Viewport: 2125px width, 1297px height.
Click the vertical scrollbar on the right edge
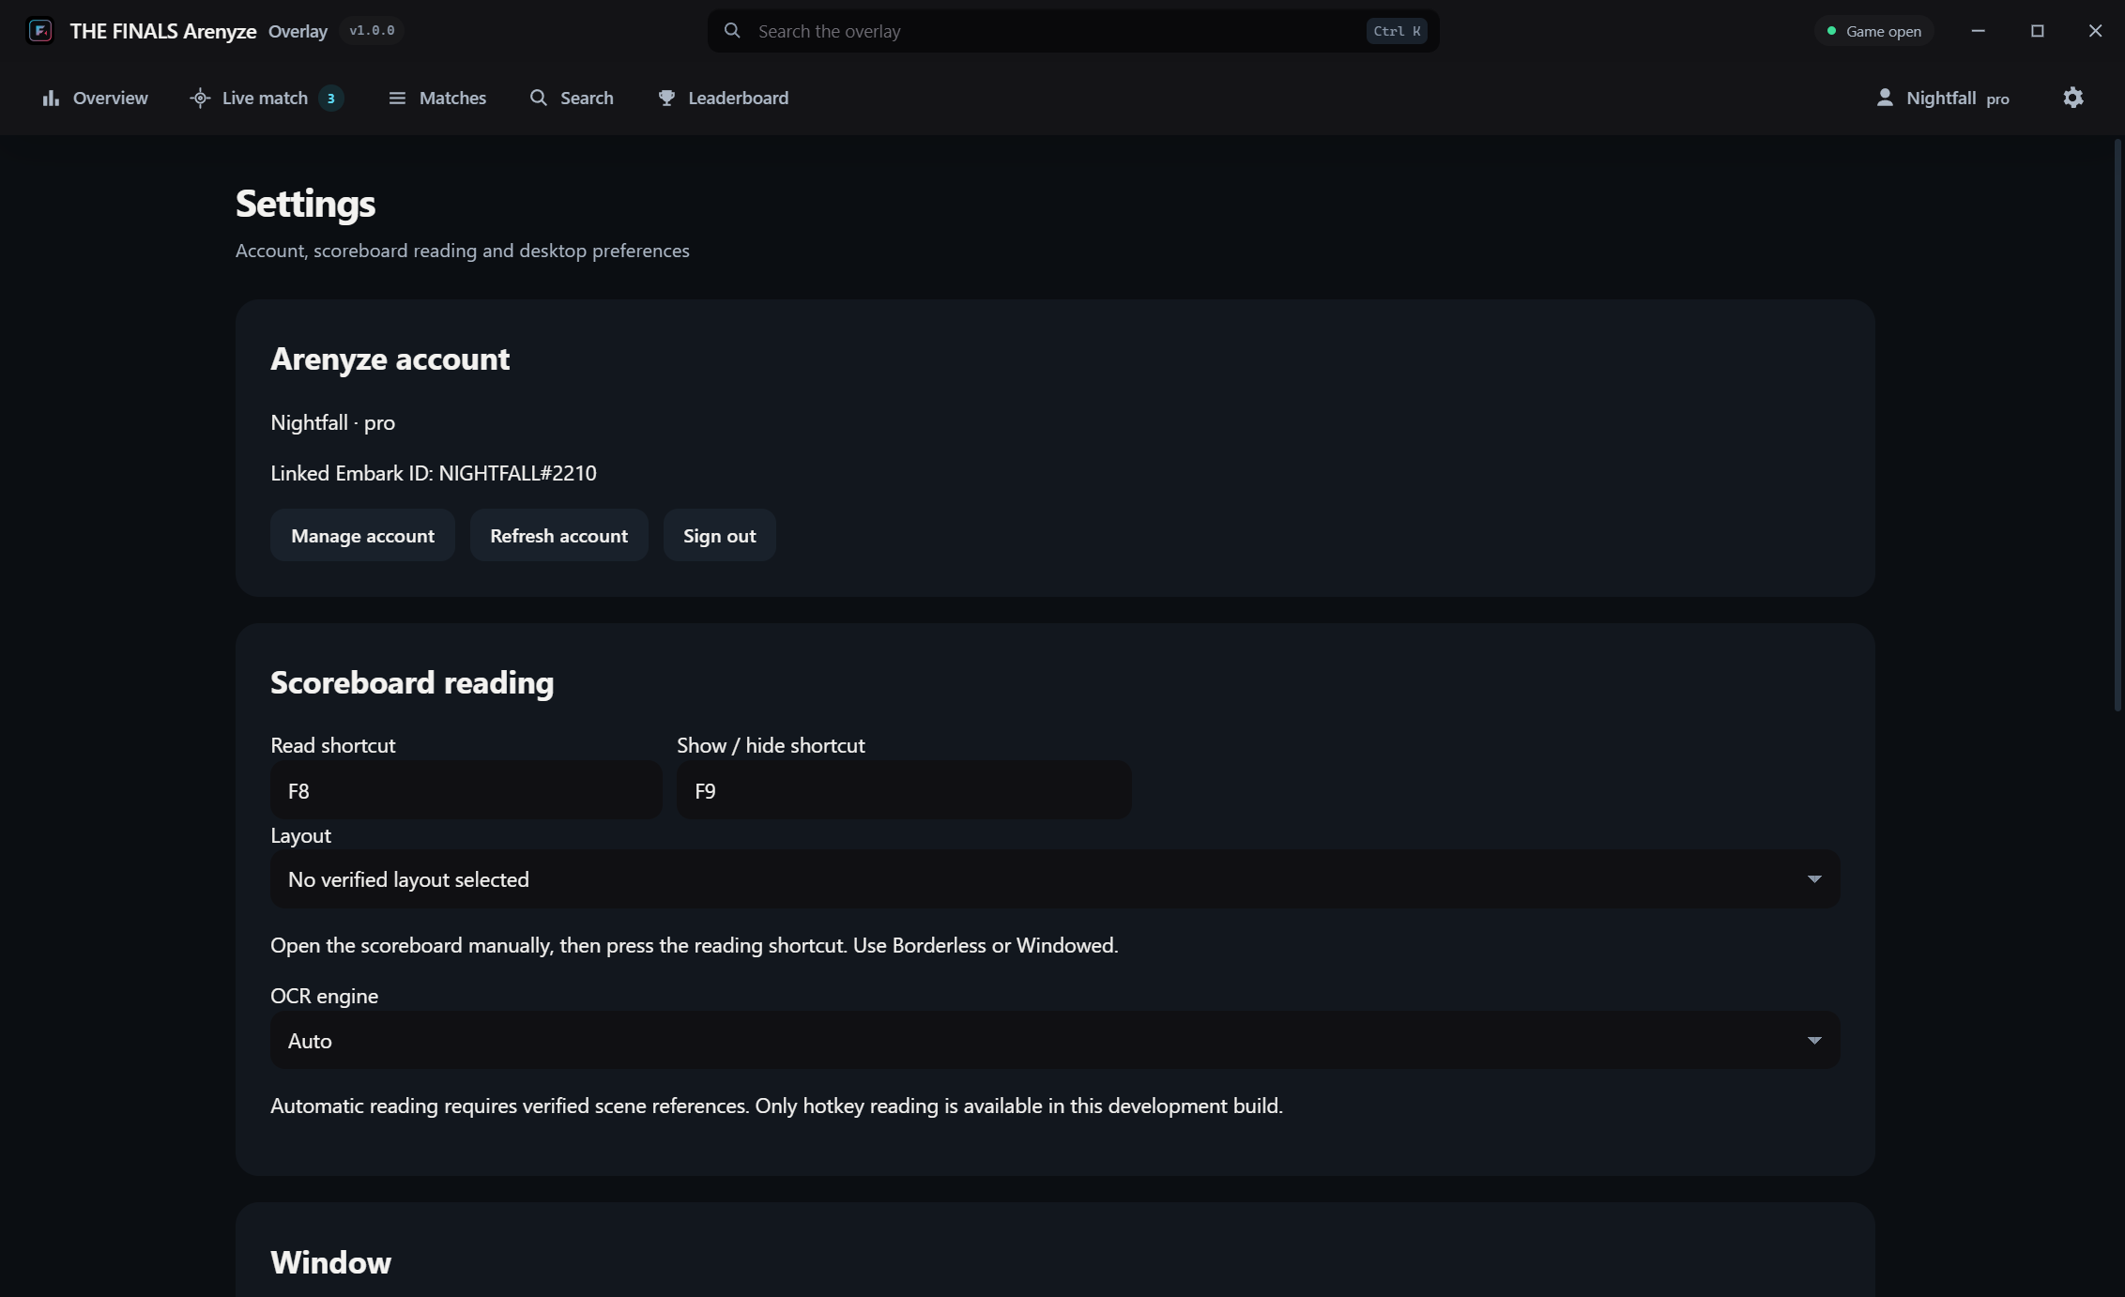[2117, 425]
